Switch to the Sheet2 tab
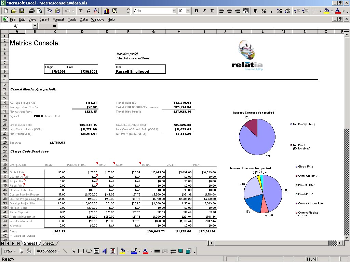The image size is (350, 262). tap(48, 243)
